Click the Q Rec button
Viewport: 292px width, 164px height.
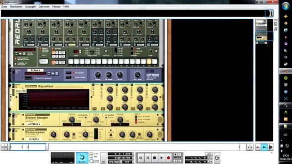click(177, 161)
